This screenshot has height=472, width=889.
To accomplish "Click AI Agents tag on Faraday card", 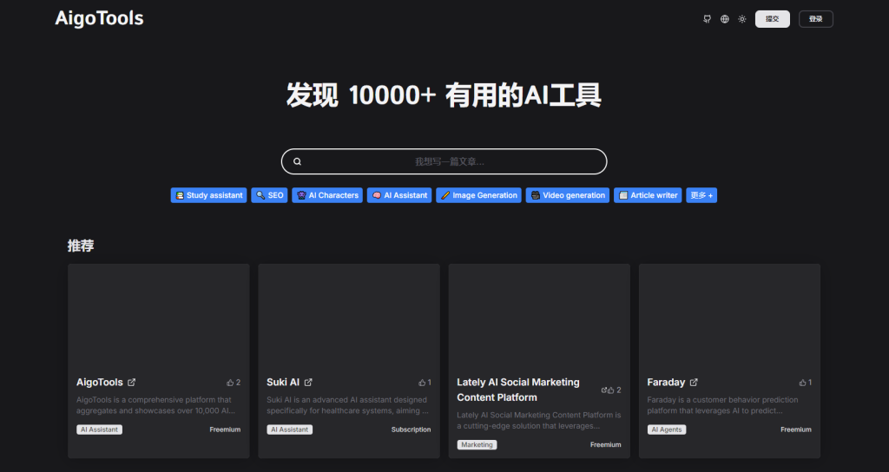I will point(667,429).
